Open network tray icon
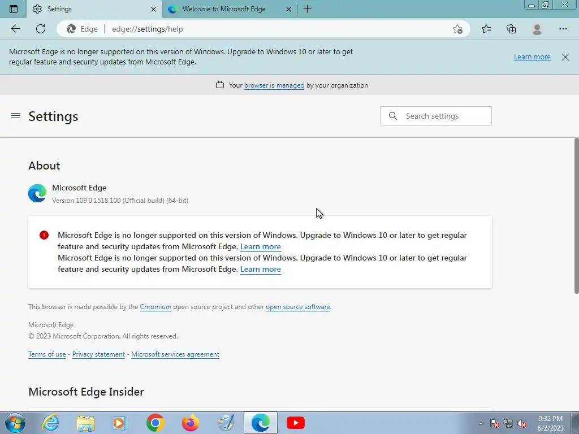The height and width of the screenshot is (434, 579). (508, 423)
